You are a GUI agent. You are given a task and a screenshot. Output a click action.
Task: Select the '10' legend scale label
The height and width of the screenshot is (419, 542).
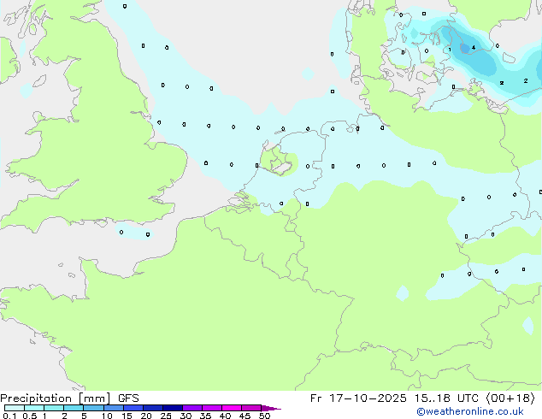coord(107,416)
